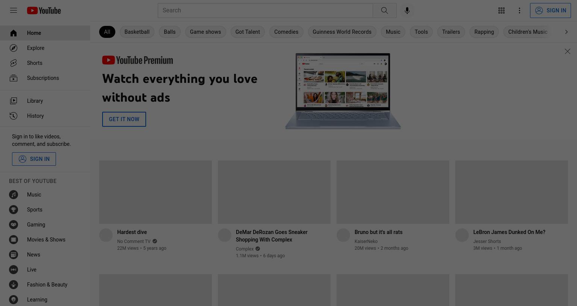Viewport: 577px width, 306px height.
Task: Select the Tools filter chip
Action: click(x=421, y=32)
